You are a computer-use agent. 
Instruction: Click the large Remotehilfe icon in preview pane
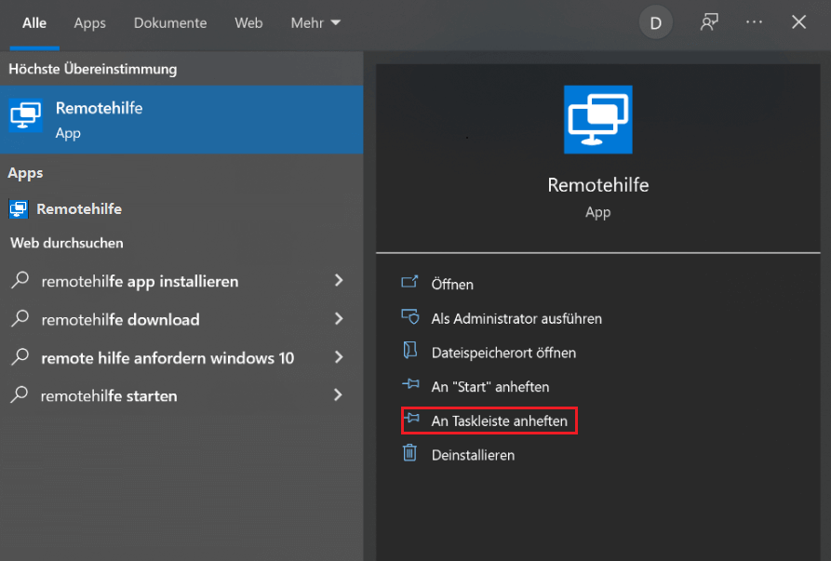coord(597,120)
